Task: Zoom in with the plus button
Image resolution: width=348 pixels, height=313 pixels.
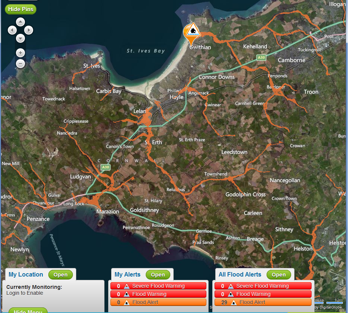Action: point(20,53)
